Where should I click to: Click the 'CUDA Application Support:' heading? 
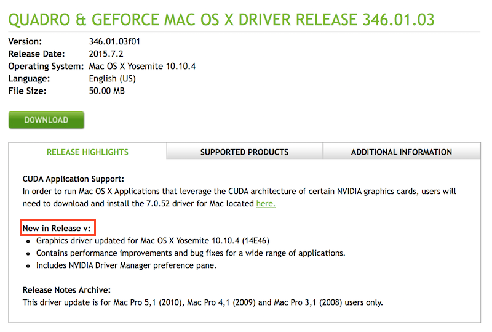tap(73, 179)
